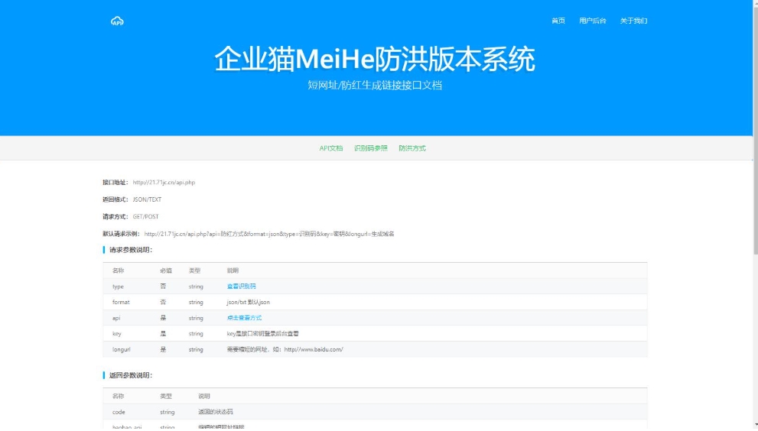Open the 防洪方式 tab

click(x=412, y=148)
